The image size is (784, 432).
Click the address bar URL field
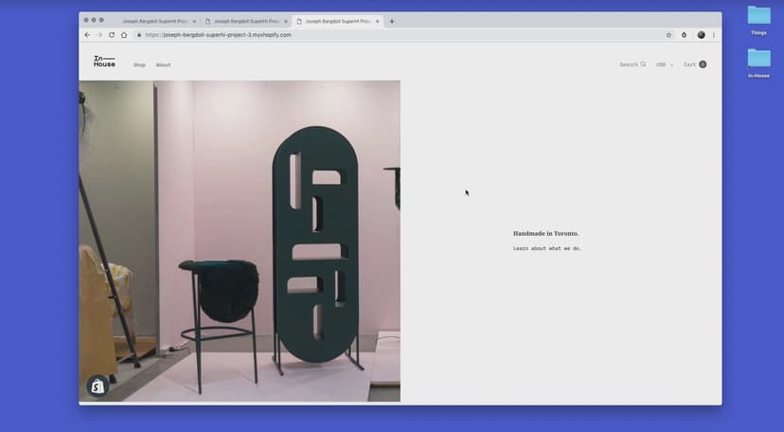click(379, 35)
